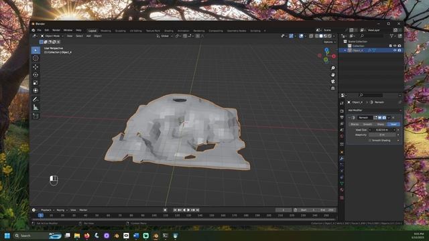The height and width of the screenshot is (241, 429).
Task: Select Voxel remesh mode
Action: click(393, 125)
